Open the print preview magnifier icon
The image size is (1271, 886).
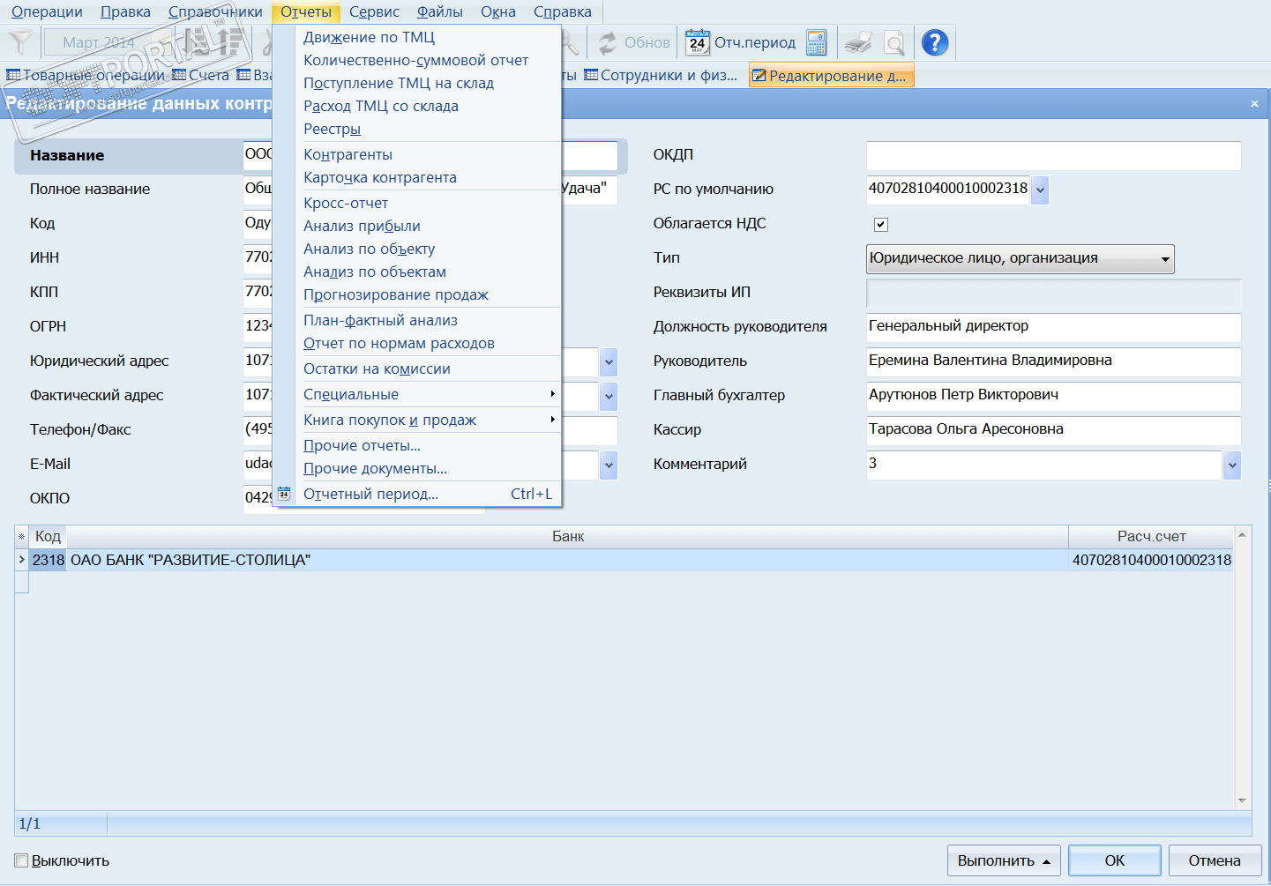tap(894, 42)
